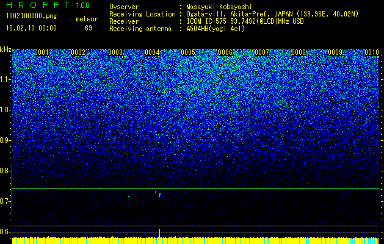Click time marker 0005
The height and width of the screenshot is (244, 384).
click(x=188, y=52)
